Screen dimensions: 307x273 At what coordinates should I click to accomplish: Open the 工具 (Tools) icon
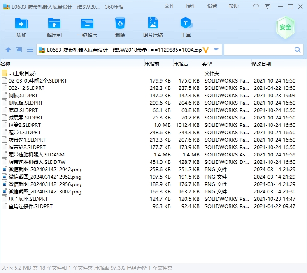186,23
